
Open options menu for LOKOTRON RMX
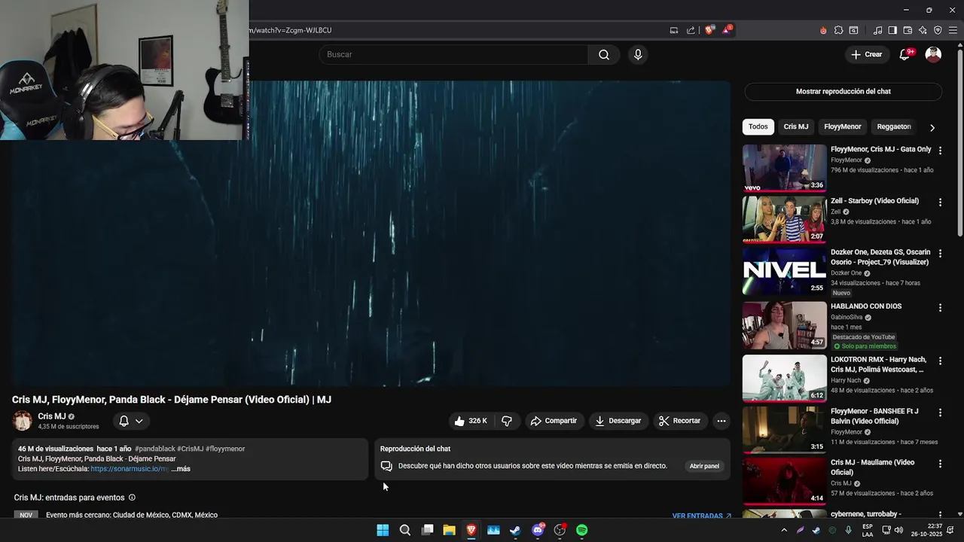pyautogui.click(x=940, y=361)
